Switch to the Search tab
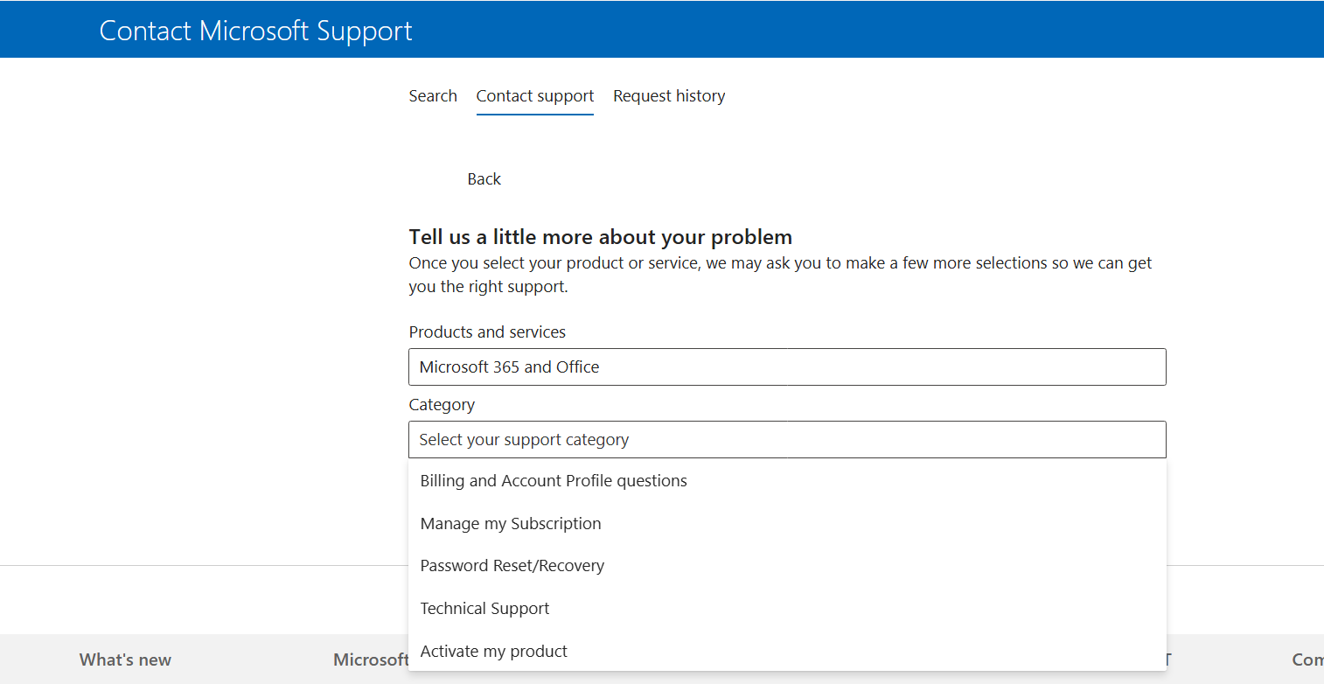 tap(433, 96)
